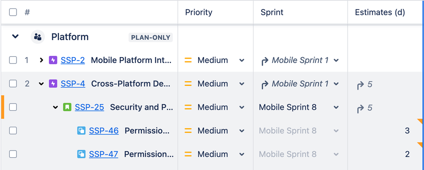Click the purple epic icon beside SSP-2

coord(53,60)
